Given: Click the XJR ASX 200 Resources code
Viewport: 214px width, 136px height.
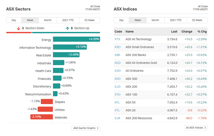Looking at the screenshot, I should click(117, 118).
